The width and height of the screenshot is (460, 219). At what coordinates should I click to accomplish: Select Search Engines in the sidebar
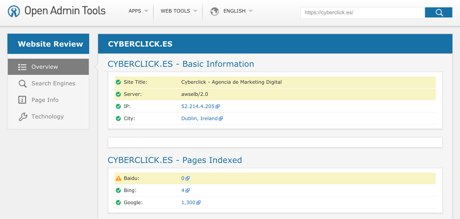(53, 83)
